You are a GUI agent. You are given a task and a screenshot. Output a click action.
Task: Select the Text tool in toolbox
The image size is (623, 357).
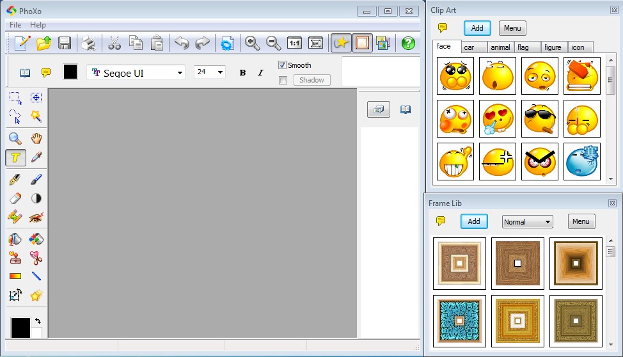click(15, 157)
